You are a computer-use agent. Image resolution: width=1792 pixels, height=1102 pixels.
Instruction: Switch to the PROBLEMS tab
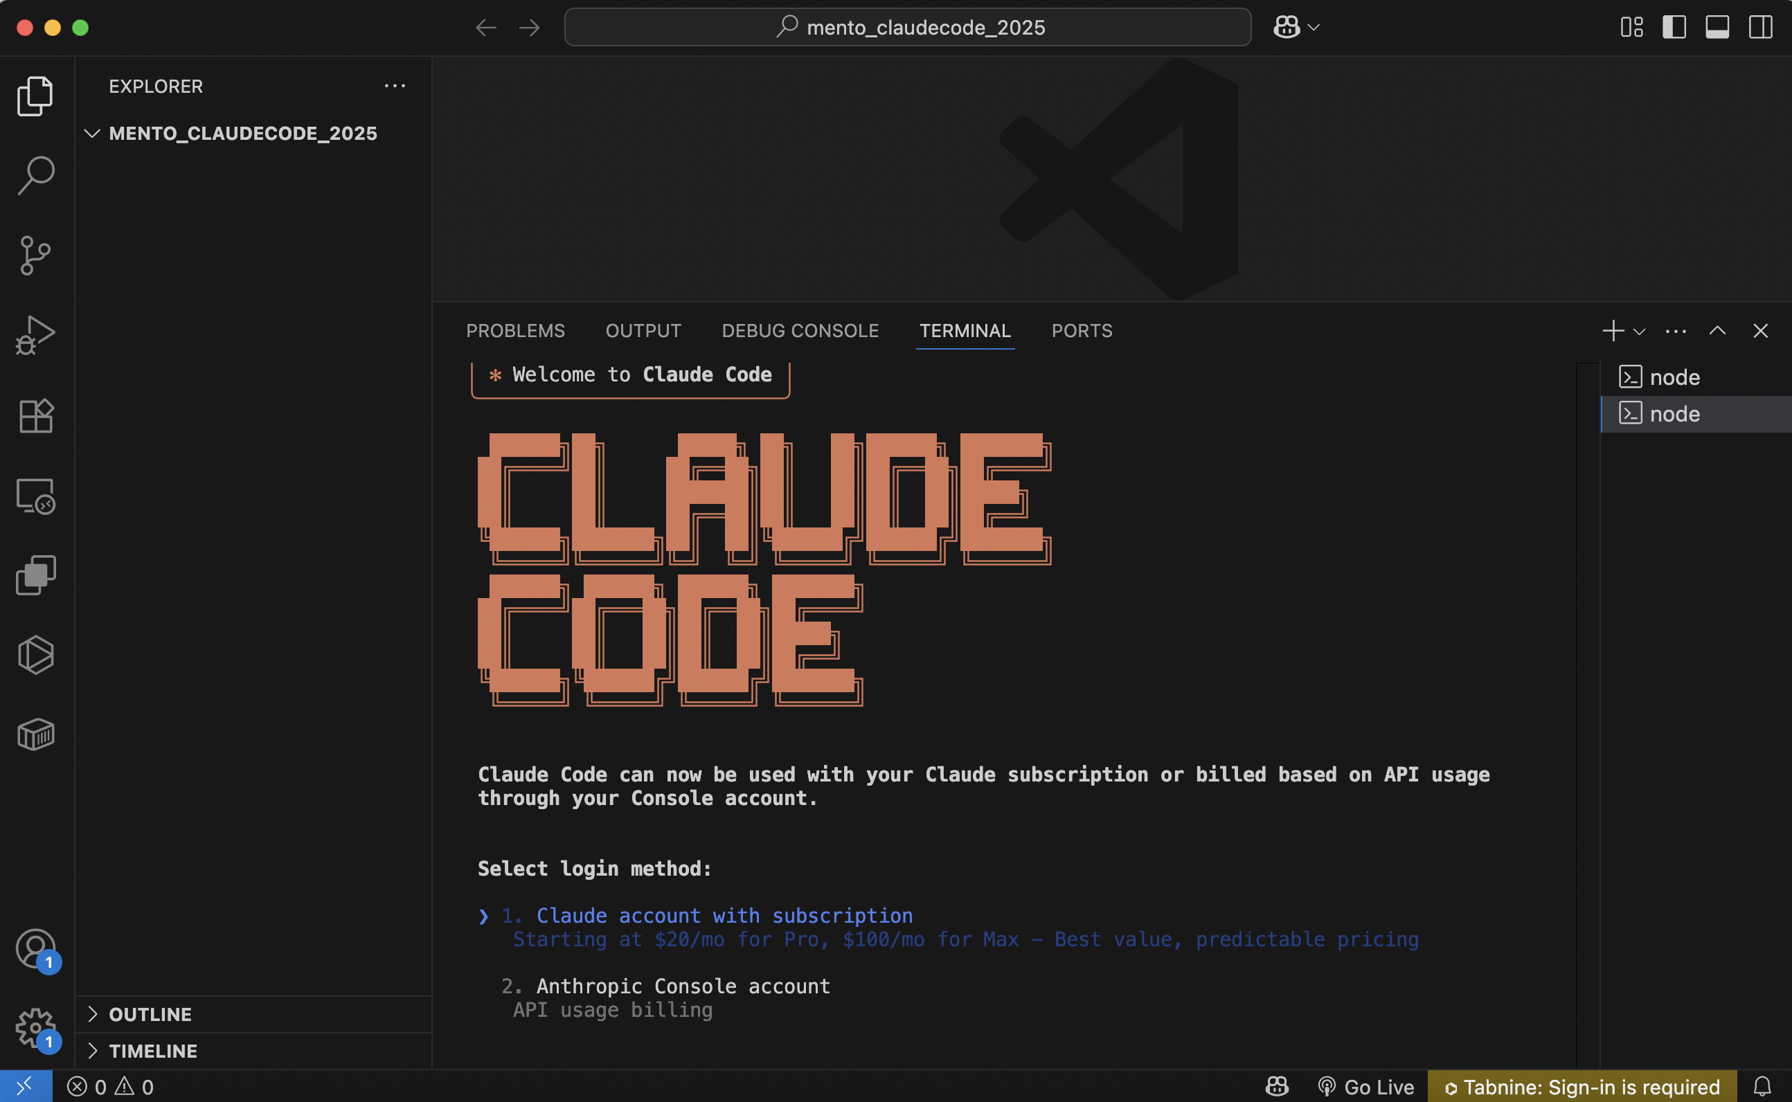coord(515,331)
